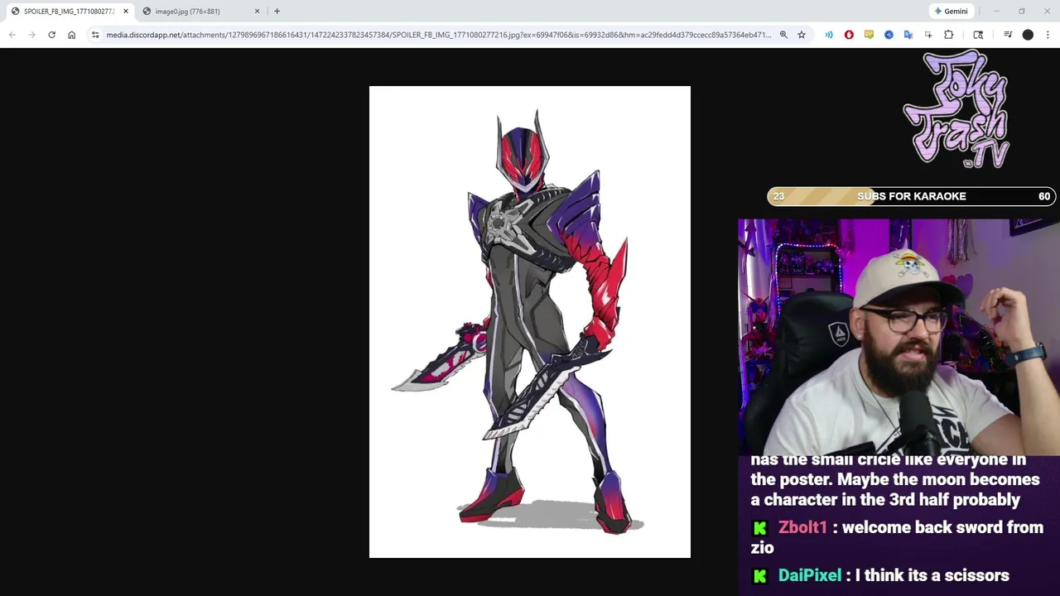The height and width of the screenshot is (596, 1060).
Task: Reload the current page
Action: click(51, 35)
